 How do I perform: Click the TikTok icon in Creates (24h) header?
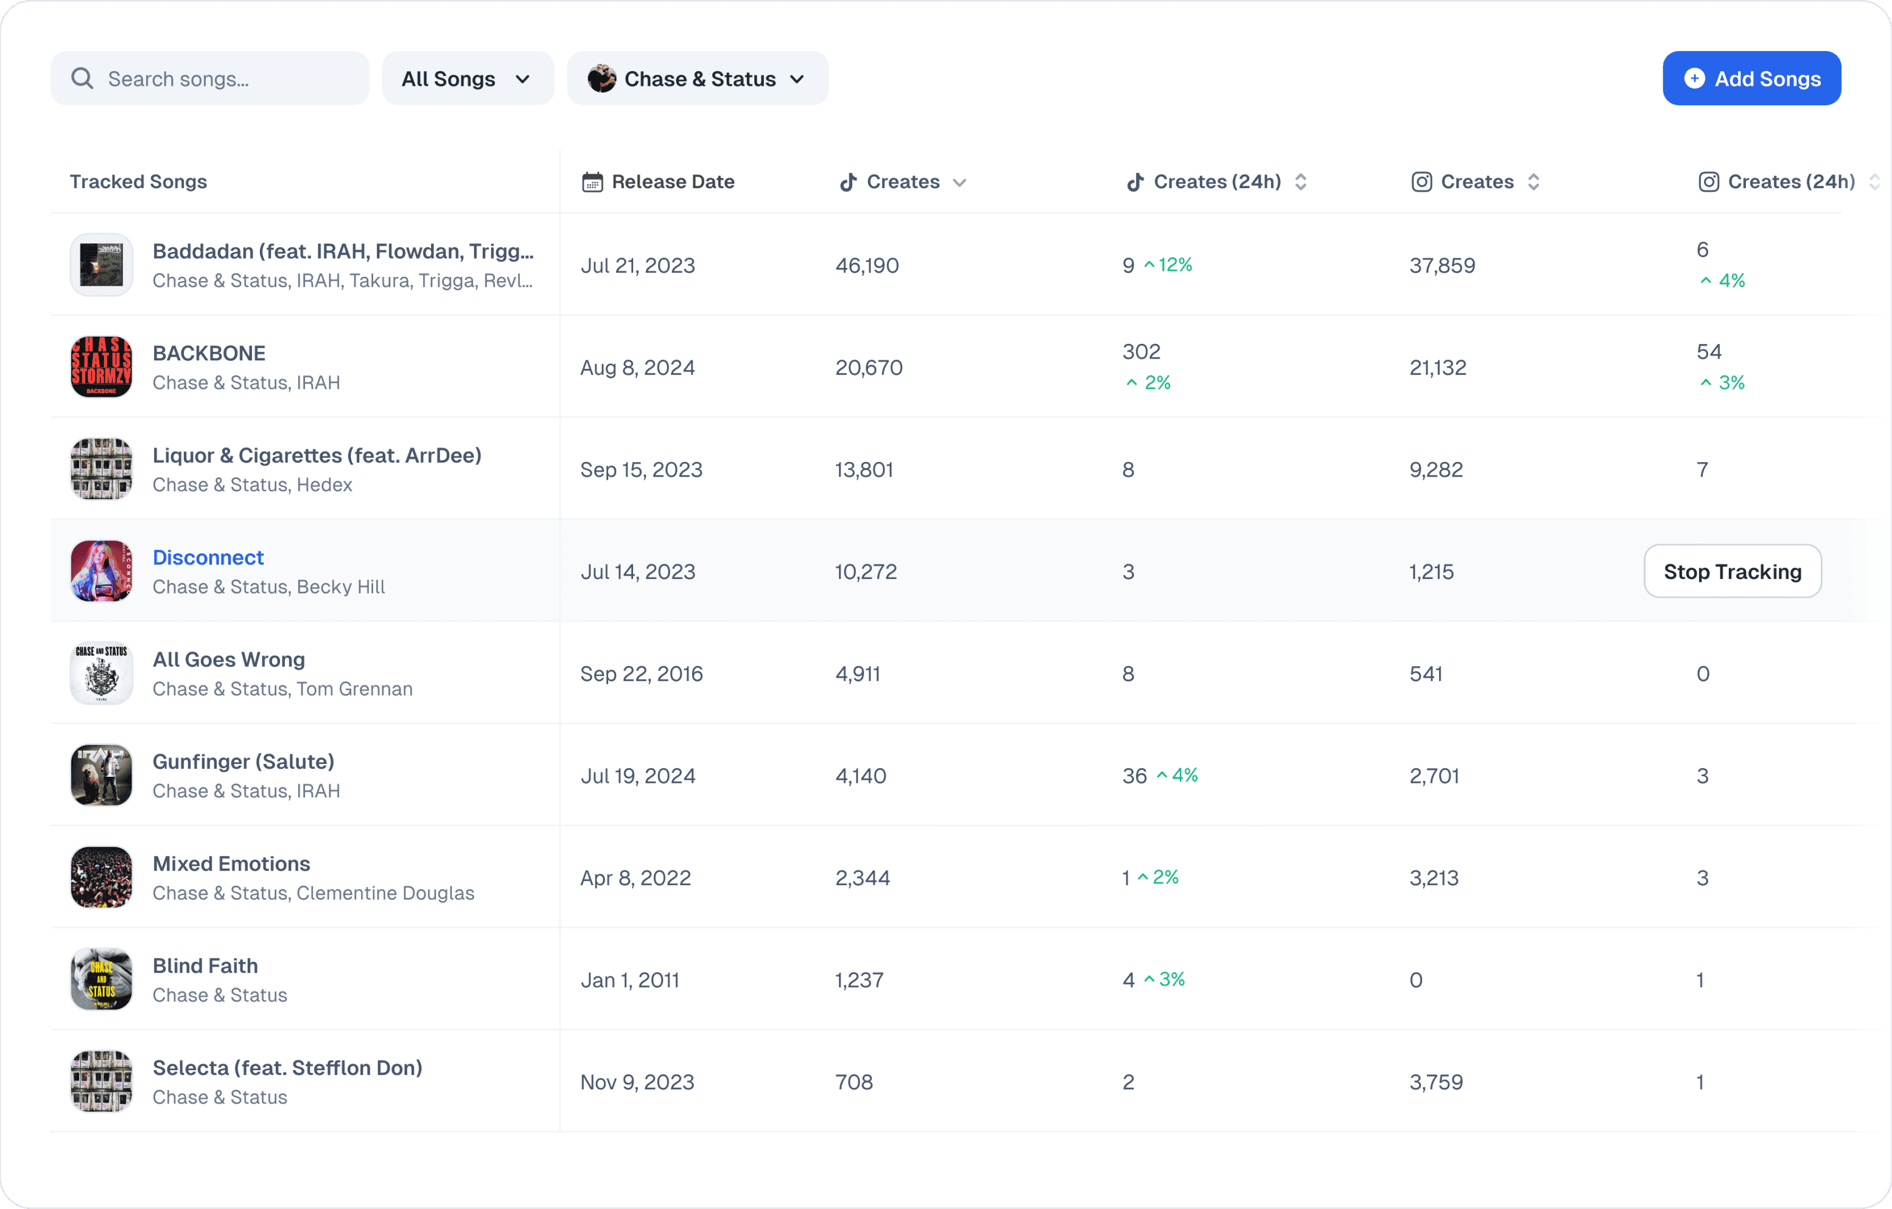point(1135,182)
